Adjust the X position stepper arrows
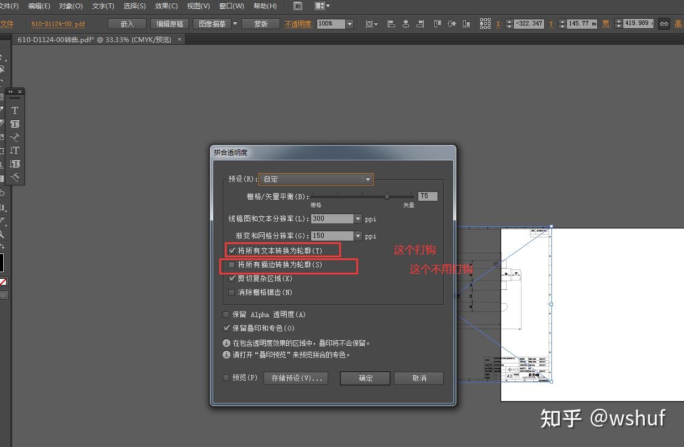 [510, 24]
